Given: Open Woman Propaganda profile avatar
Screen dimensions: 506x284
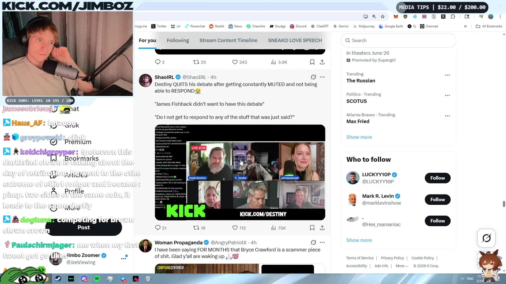Looking at the screenshot, I should click(x=145, y=245).
